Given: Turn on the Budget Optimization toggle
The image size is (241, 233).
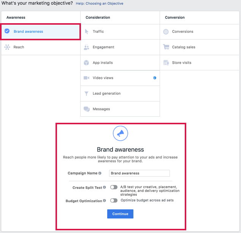Looking at the screenshot, I should (114, 200).
